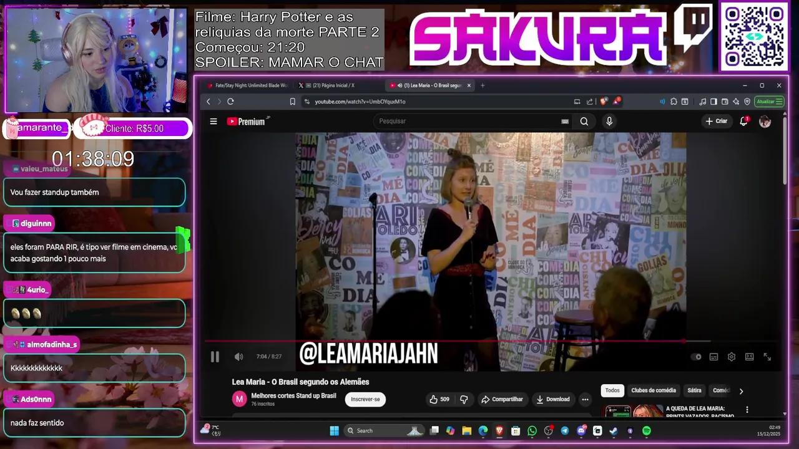Click the Brave Shields lion icon
Image resolution: width=799 pixels, height=449 pixels.
point(603,102)
